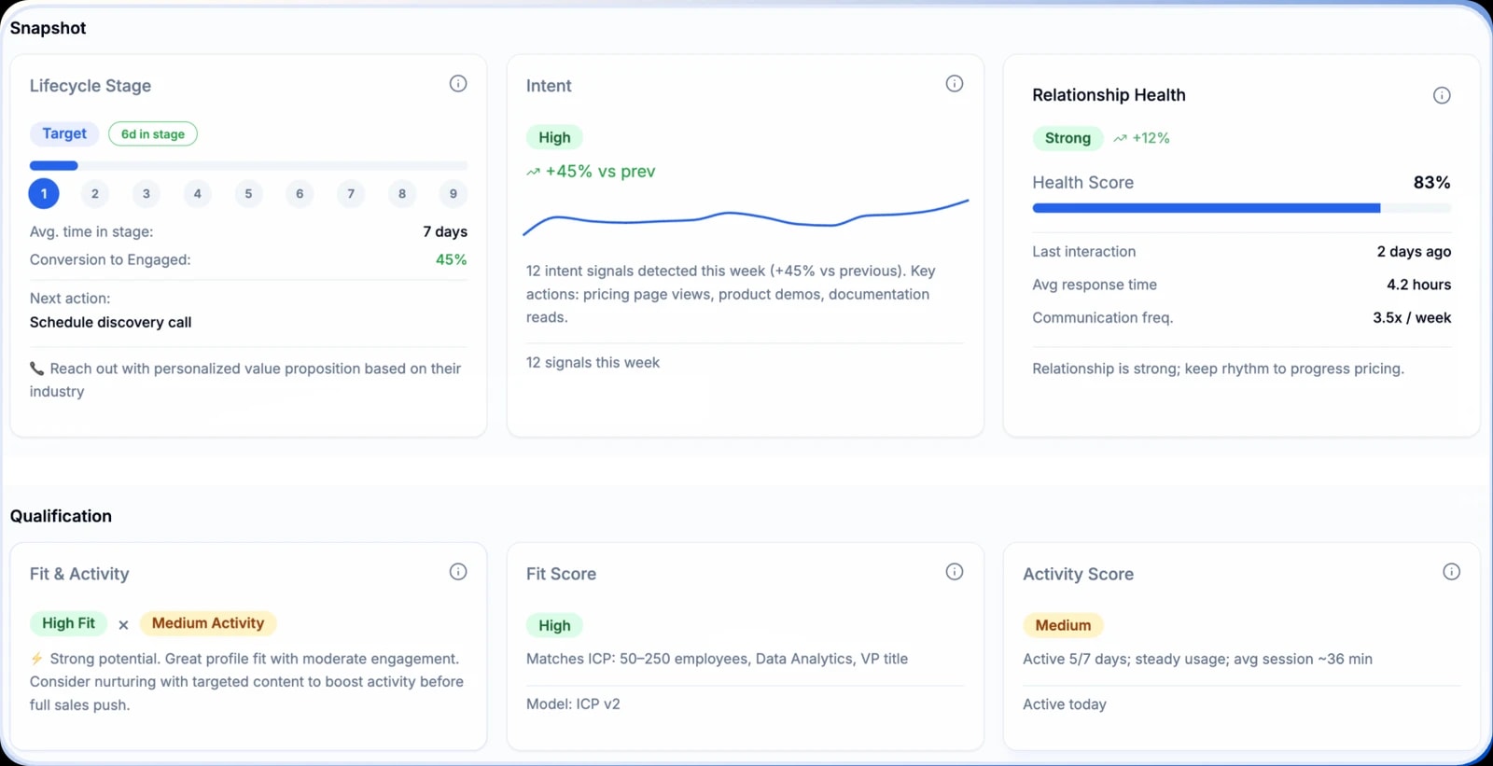Select lifecycle stage step 9

[453, 194]
